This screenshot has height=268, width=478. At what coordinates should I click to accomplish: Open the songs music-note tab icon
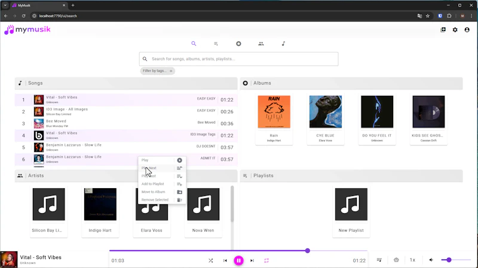coord(283,43)
